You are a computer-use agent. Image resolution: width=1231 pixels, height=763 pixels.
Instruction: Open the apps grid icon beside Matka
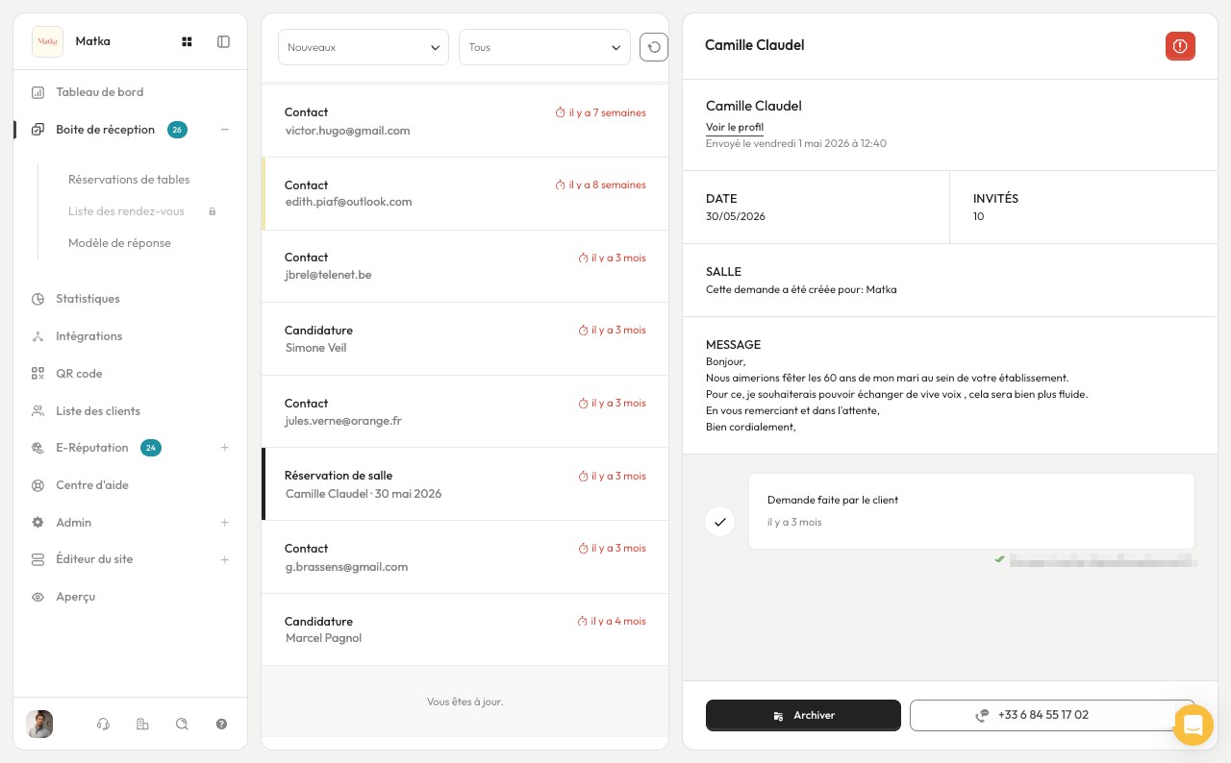point(188,41)
